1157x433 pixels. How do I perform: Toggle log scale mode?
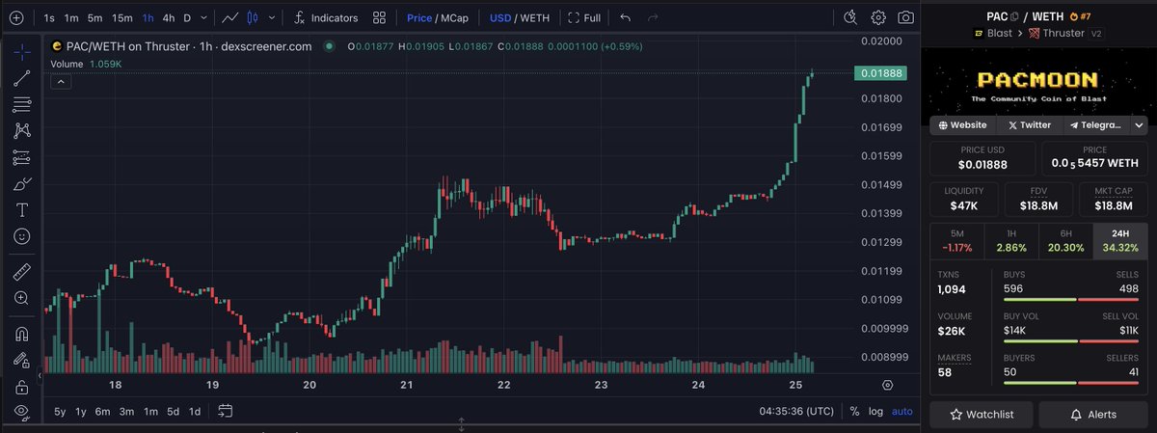(x=875, y=412)
